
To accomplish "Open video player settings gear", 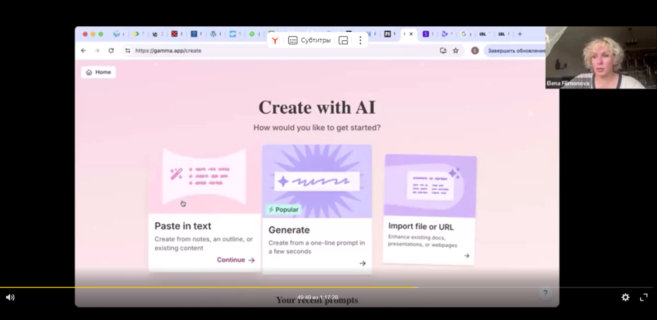I will [x=625, y=297].
